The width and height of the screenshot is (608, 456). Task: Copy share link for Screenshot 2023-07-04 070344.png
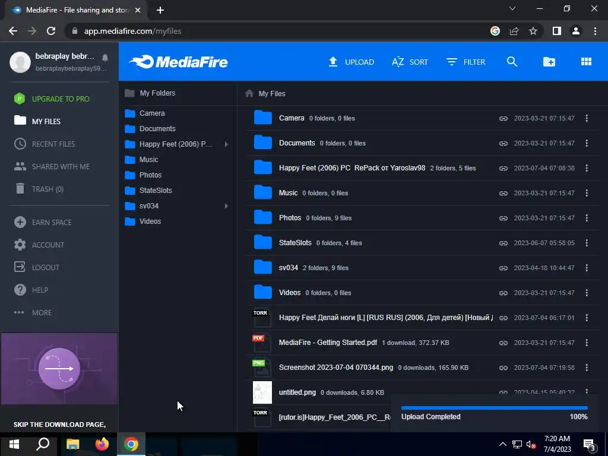click(503, 368)
